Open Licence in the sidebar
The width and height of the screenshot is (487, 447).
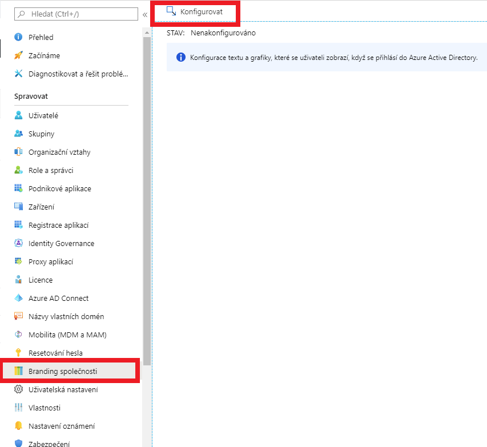tap(41, 280)
